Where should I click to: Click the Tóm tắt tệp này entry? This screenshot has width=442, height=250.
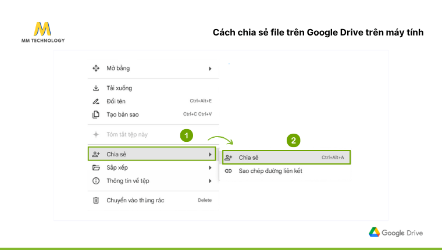click(154, 134)
